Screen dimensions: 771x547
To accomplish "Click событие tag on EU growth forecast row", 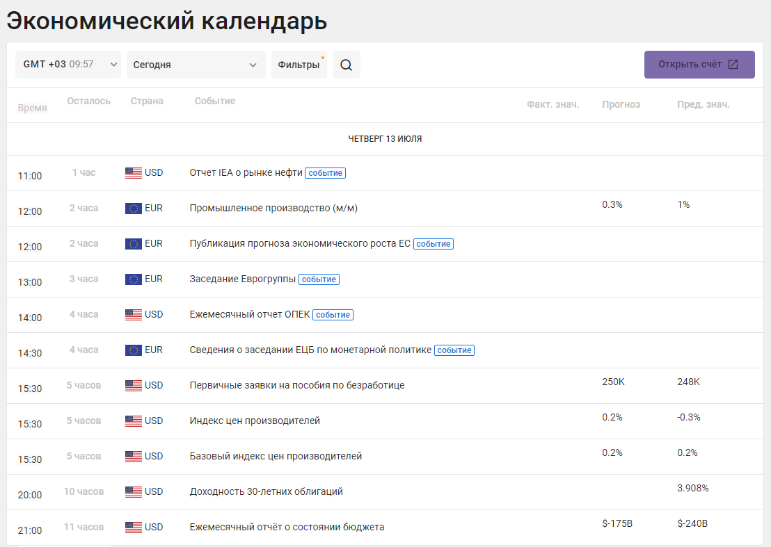I will coord(434,244).
